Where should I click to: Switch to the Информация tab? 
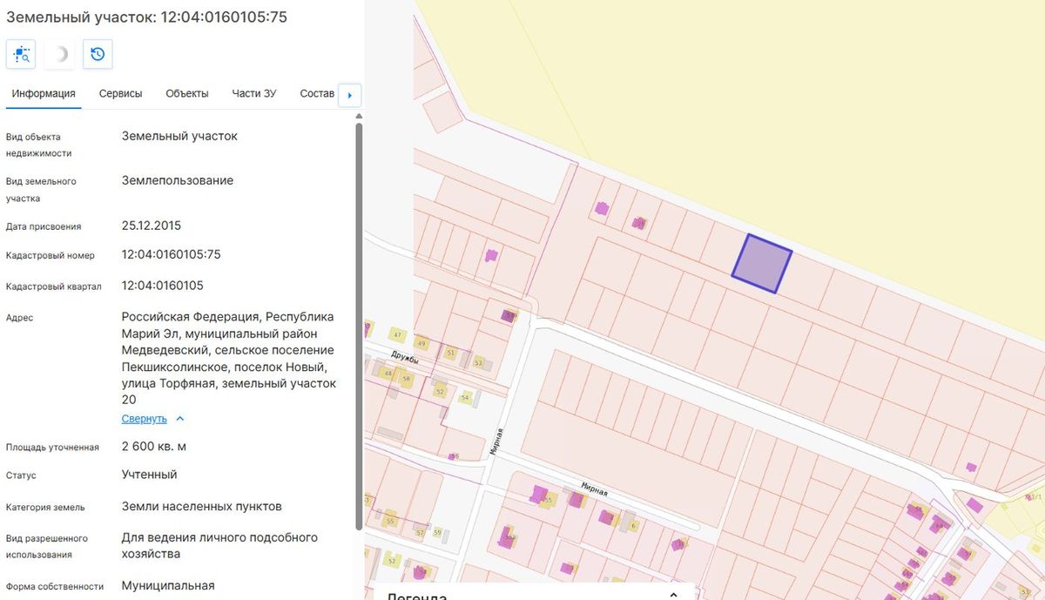[44, 93]
